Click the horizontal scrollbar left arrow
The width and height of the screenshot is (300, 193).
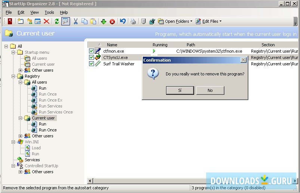point(90,181)
